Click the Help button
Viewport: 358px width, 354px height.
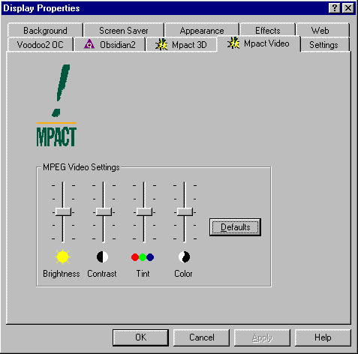[323, 337]
